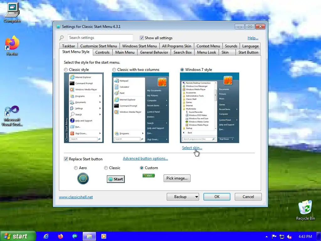Click the Show Desktop strip beside the clock

tap(319, 236)
